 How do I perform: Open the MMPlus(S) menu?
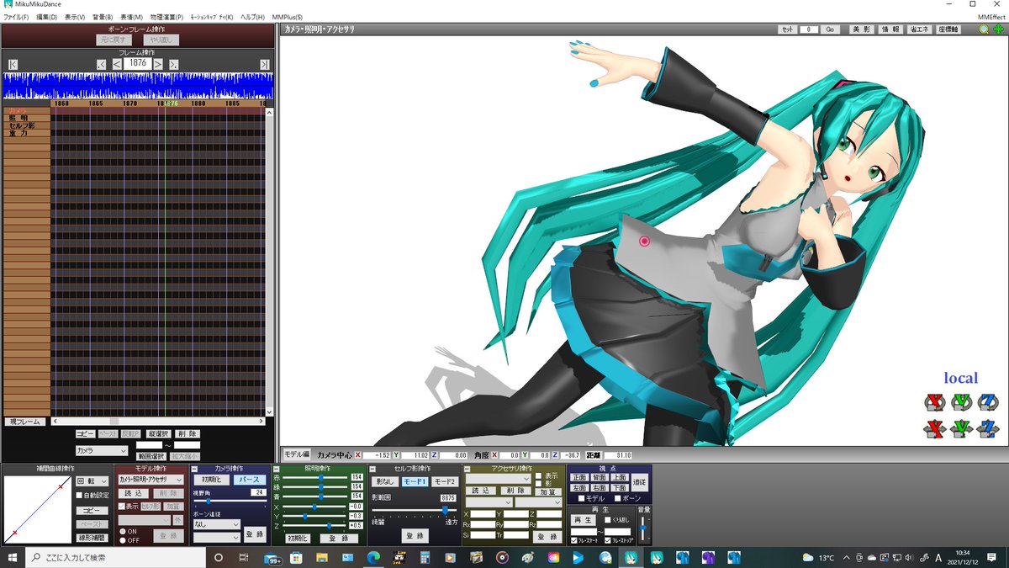pyautogui.click(x=288, y=17)
